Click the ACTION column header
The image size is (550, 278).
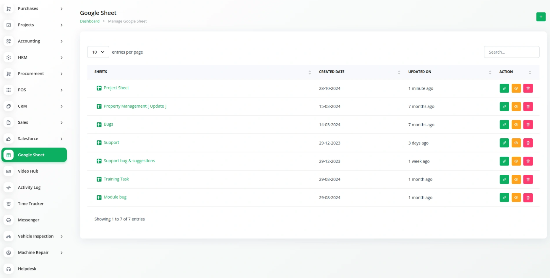tap(506, 72)
